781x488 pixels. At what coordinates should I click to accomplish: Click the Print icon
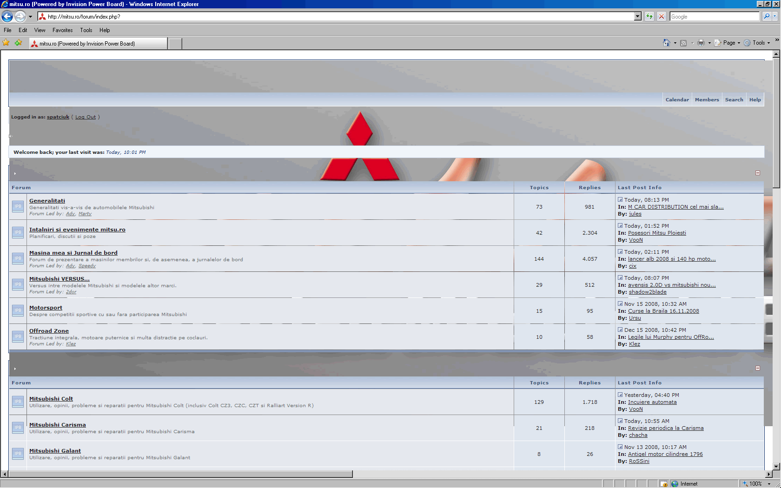pos(701,43)
